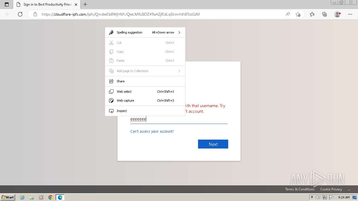Viewport: 358px width, 201px height.
Task: Choose Spelling suggestion in context menu
Action: 145,32
